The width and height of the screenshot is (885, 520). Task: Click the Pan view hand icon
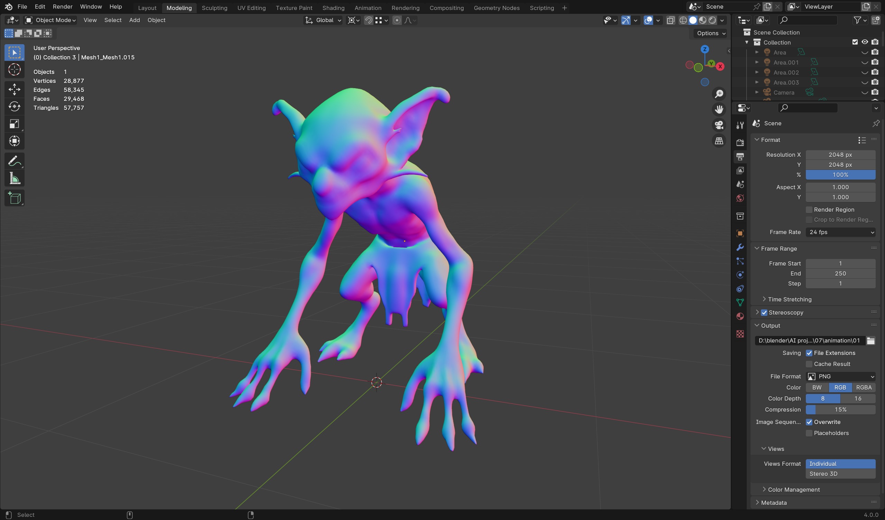[x=719, y=109]
